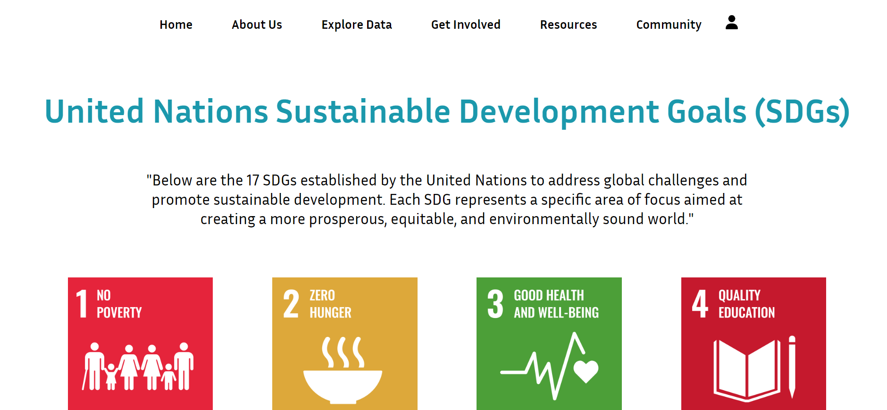Image resolution: width=887 pixels, height=410 pixels.
Task: Click the United Nations Sustainable Development Goals heading
Action: coord(447,112)
